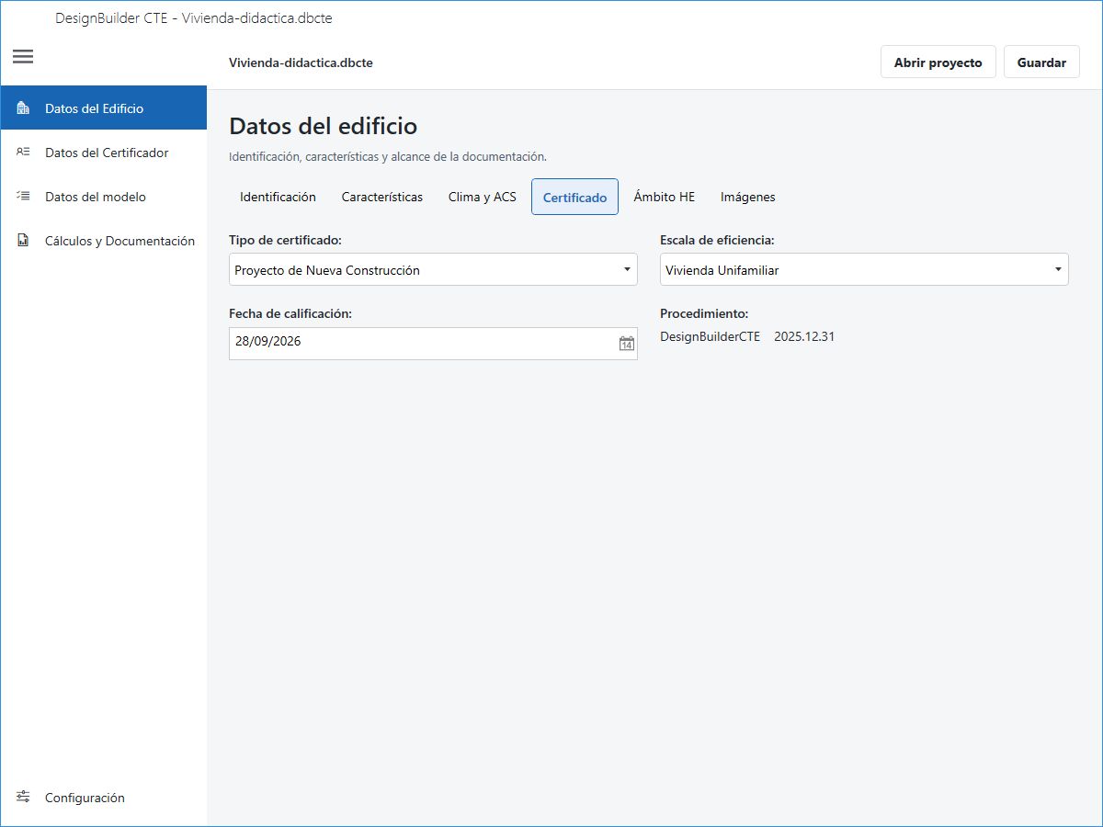Click the checklist icon beside Datos del modelo
Viewport: 1103px width, 827px height.
tap(24, 197)
